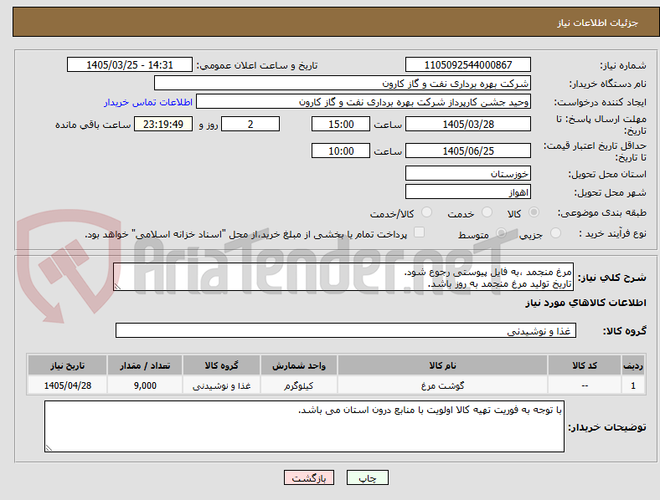The image size is (660, 500).
Task: Click the buyer organization name field
Action: (343, 83)
